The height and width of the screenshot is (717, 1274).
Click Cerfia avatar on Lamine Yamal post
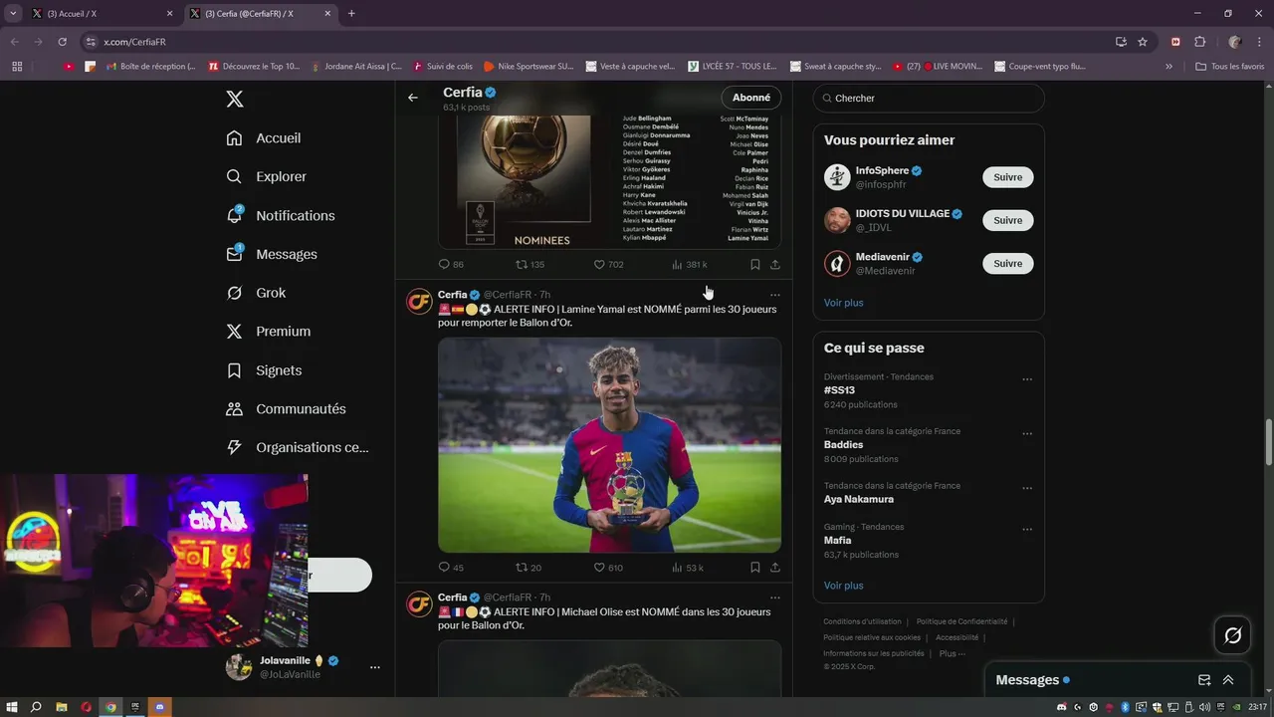click(419, 302)
